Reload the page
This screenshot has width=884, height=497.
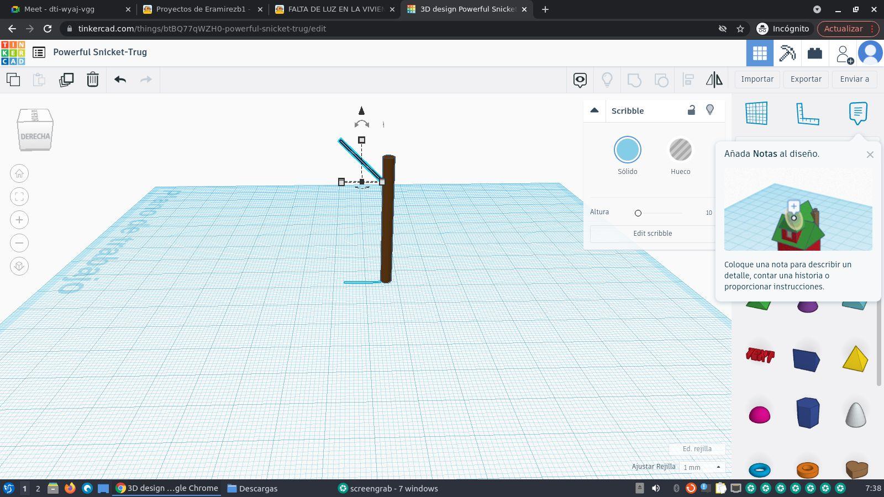pyautogui.click(x=48, y=29)
